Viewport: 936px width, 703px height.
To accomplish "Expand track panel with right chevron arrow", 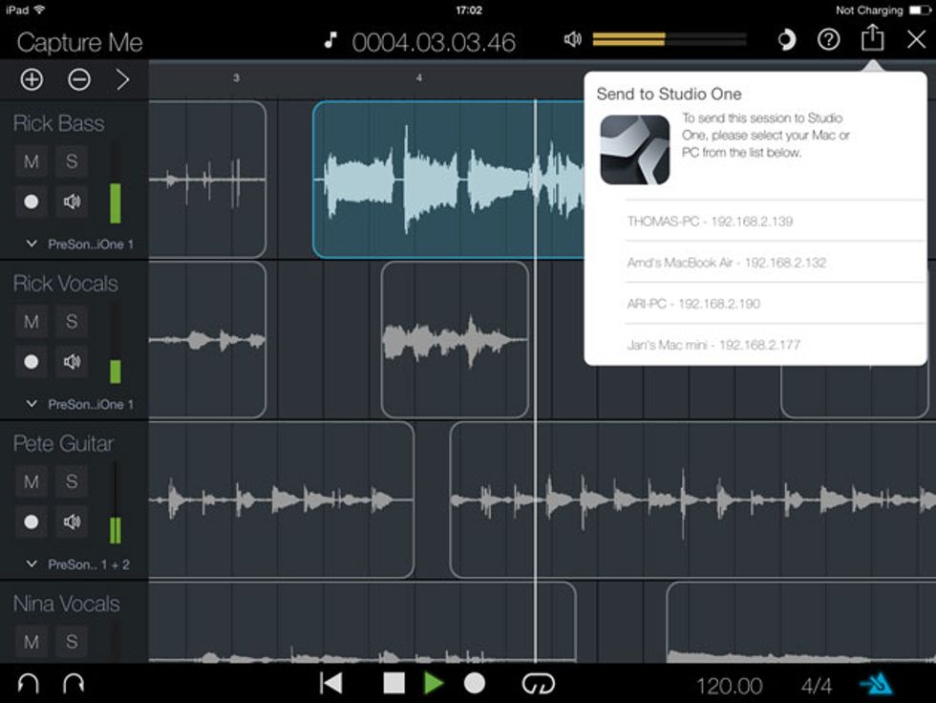I will (122, 79).
